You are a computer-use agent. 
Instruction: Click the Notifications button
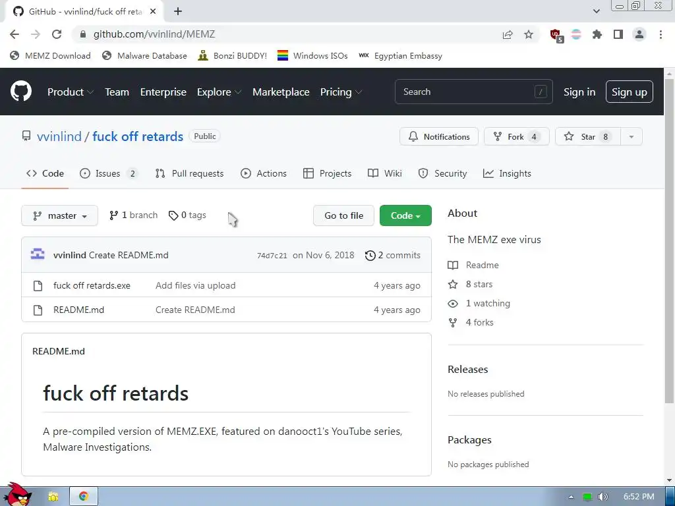click(438, 137)
